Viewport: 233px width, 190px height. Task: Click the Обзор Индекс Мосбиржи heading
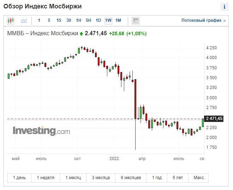click(42, 7)
